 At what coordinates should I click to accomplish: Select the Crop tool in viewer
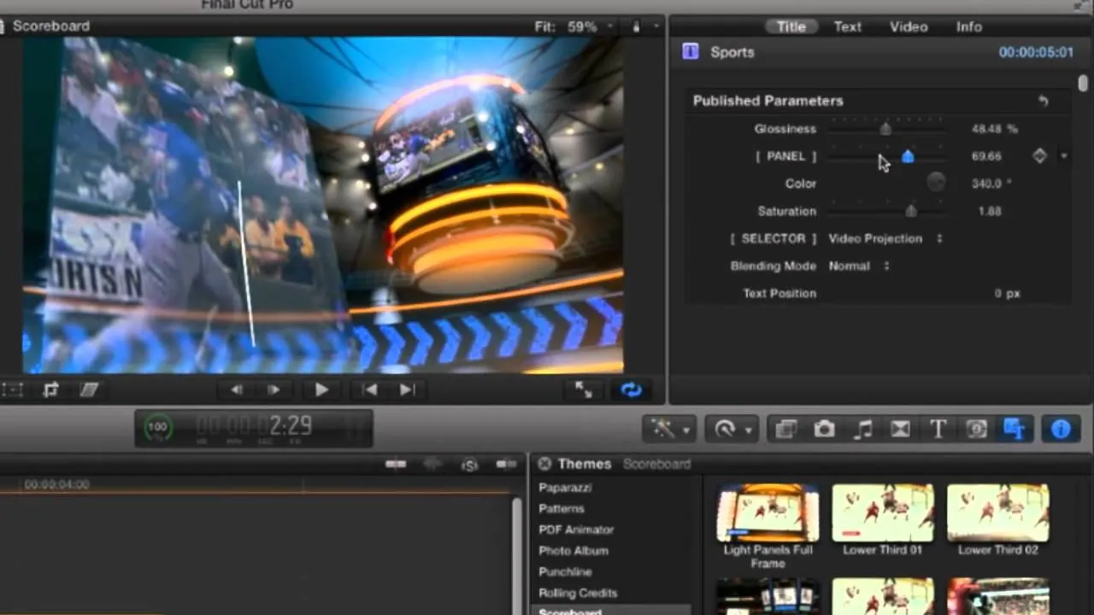click(50, 390)
